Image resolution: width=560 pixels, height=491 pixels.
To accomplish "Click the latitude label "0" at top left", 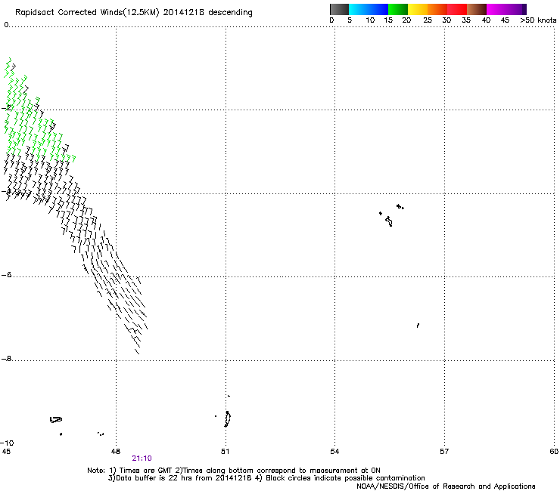I will click(6, 25).
